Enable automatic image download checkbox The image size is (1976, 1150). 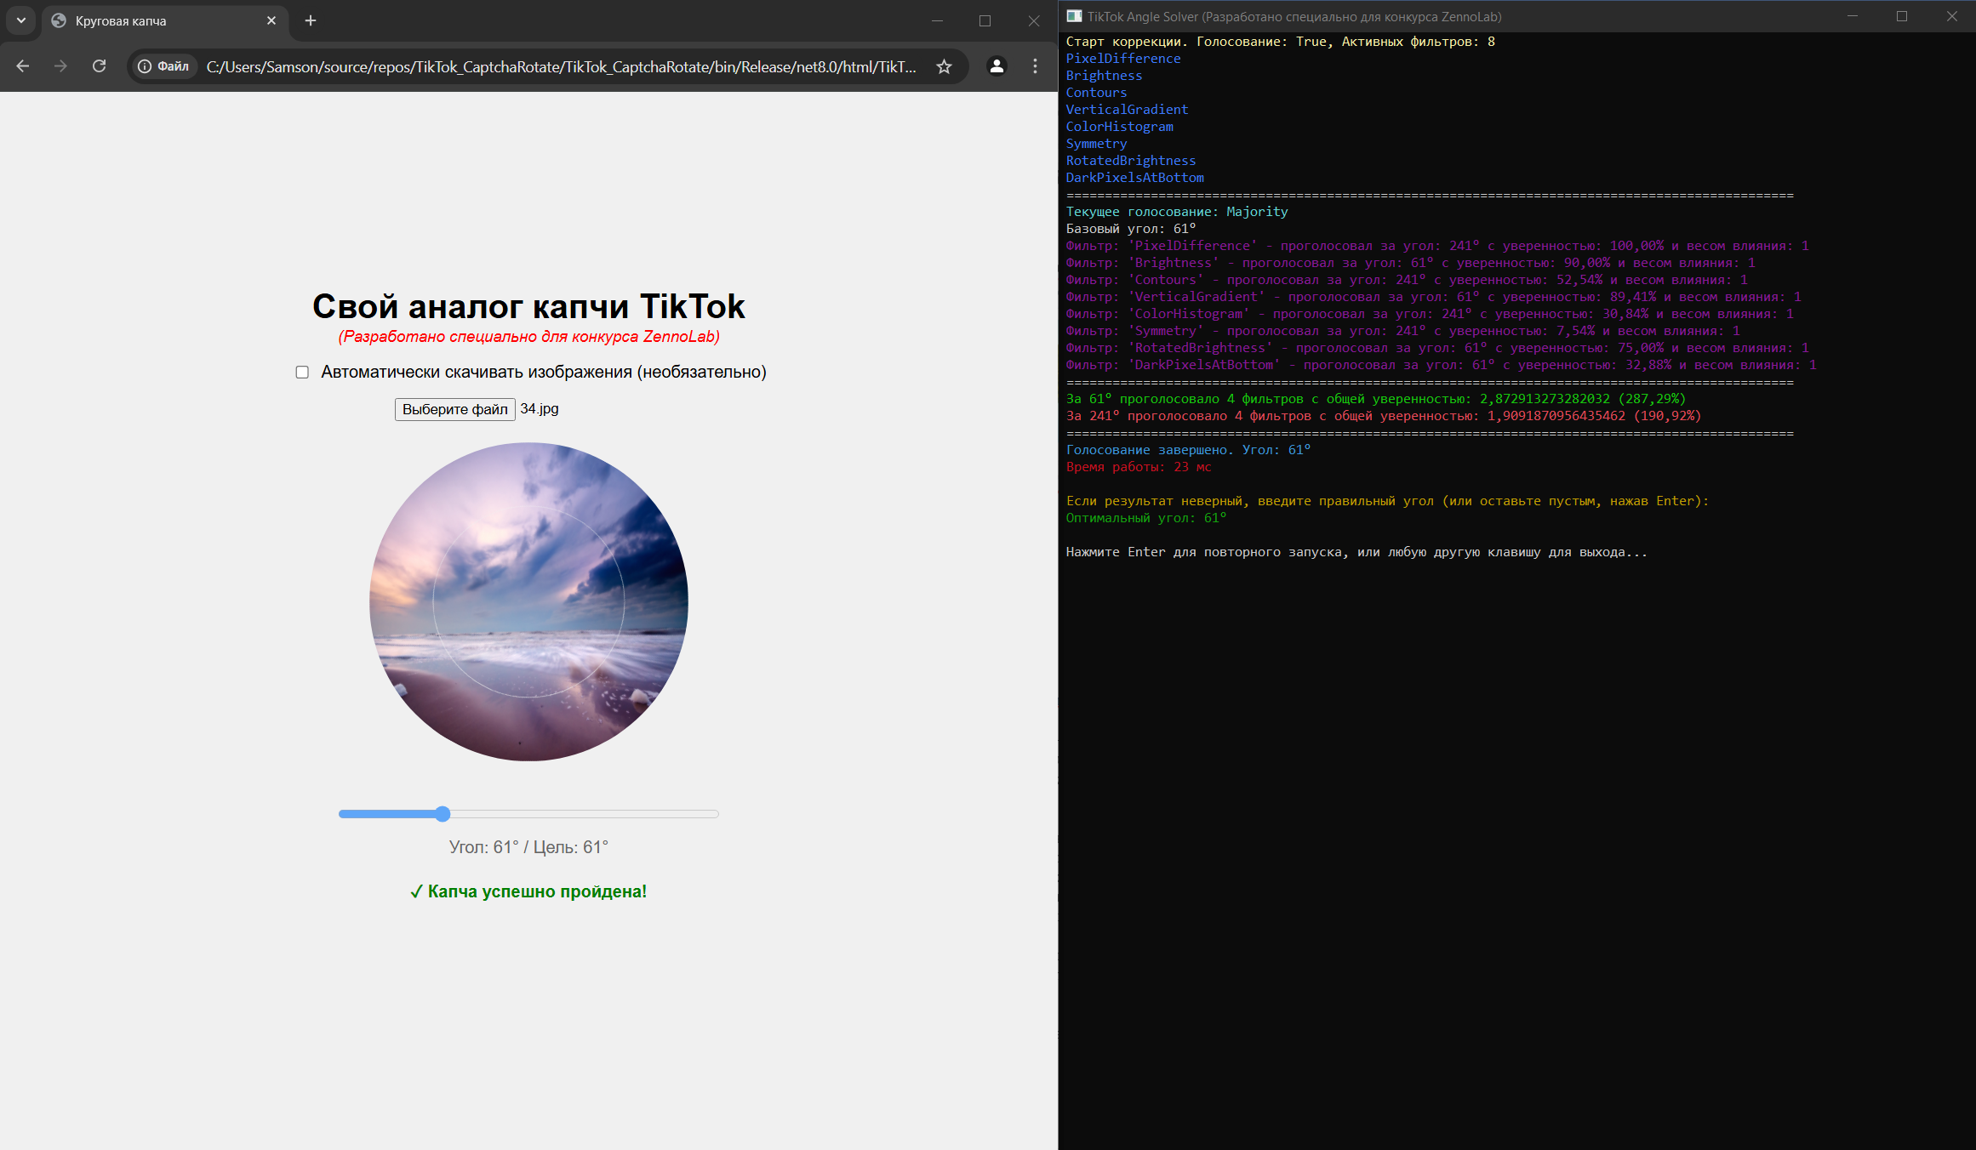302,373
